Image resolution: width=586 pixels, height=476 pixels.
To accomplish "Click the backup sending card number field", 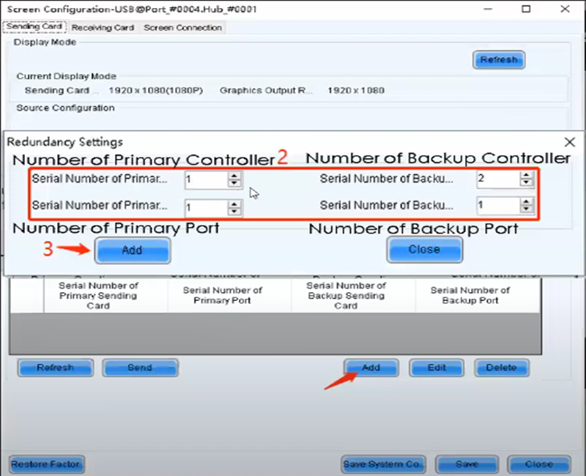I will [x=497, y=179].
